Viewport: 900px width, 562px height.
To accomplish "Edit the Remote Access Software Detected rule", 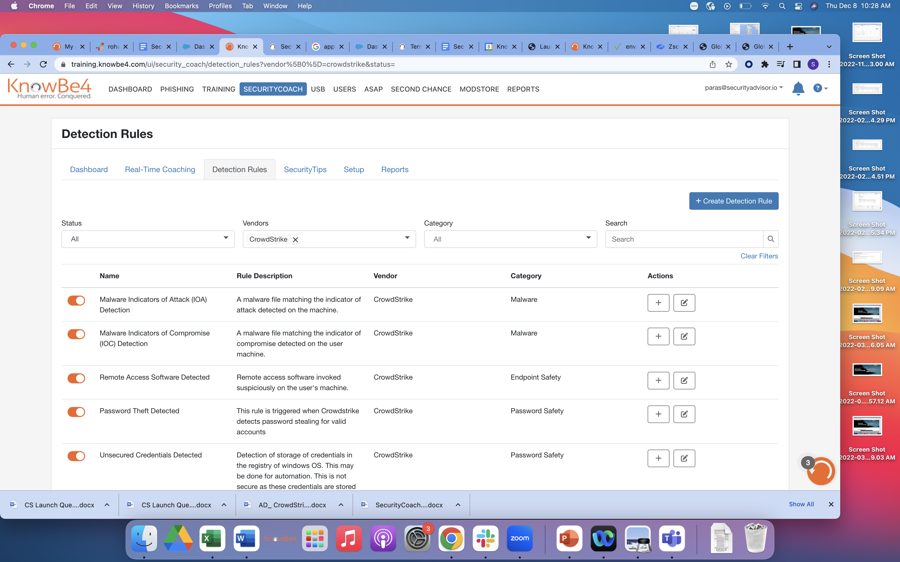I will (684, 381).
